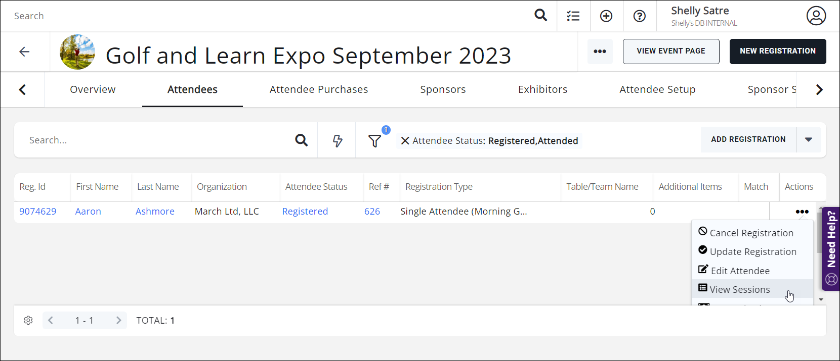
Task: Open the user profile avatar icon
Action: [x=816, y=16]
